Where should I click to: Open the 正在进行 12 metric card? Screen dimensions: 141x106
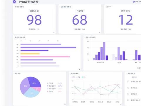pos(122,19)
